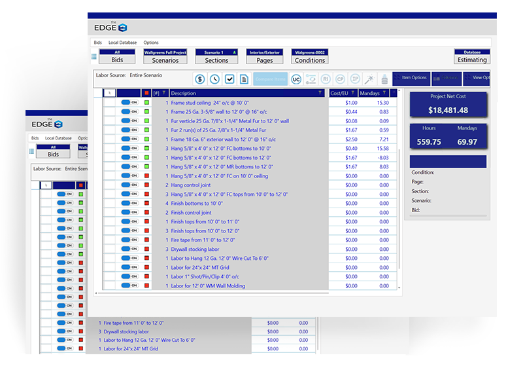Click the UC circle toolbar icon
This screenshot has height=368, width=523.
pos(296,79)
